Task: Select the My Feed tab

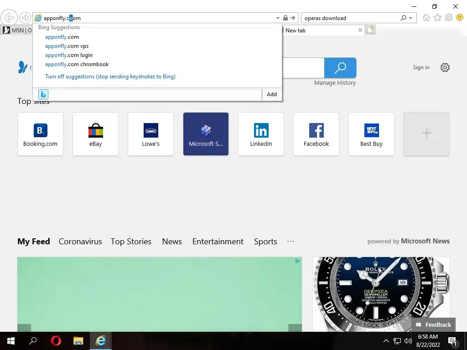Action: pos(34,242)
